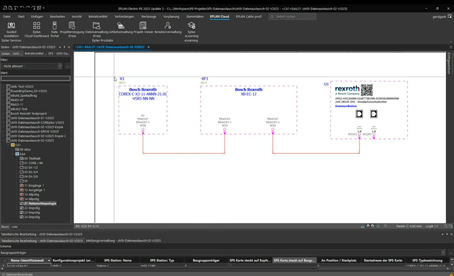Image resolution: width=454 pixels, height=276 pixels.
Task: Switch to the Verbindungen ribbon tab
Action: click(x=124, y=17)
